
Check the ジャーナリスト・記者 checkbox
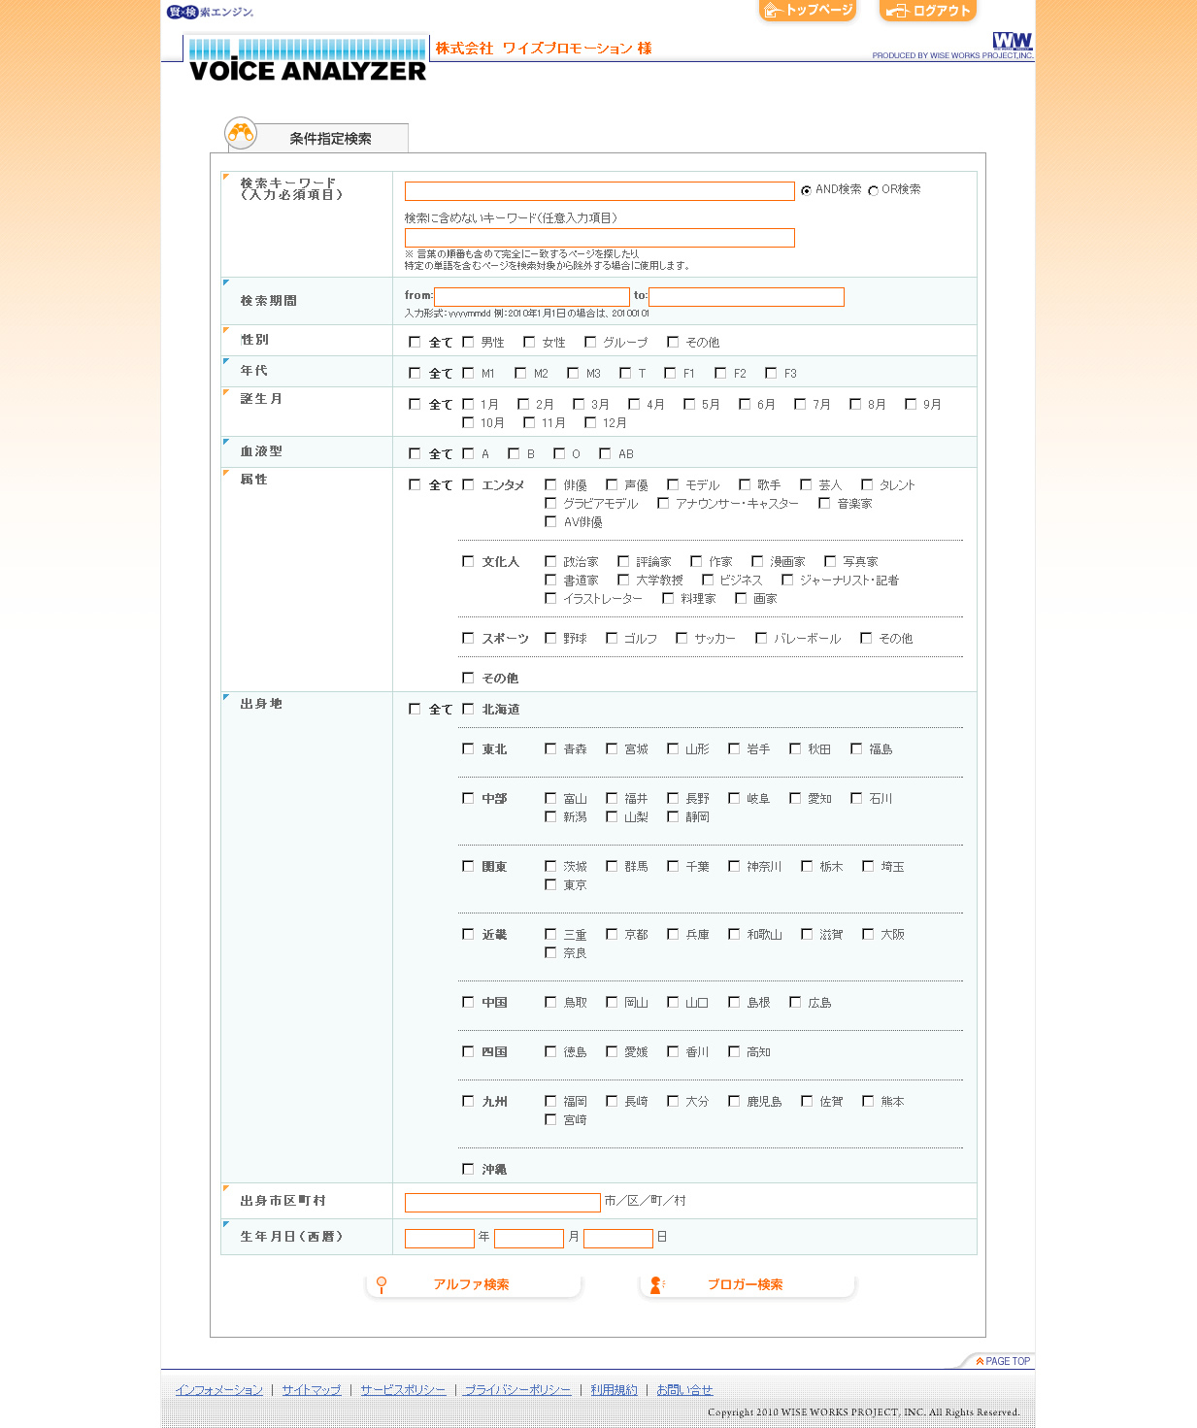tap(787, 580)
